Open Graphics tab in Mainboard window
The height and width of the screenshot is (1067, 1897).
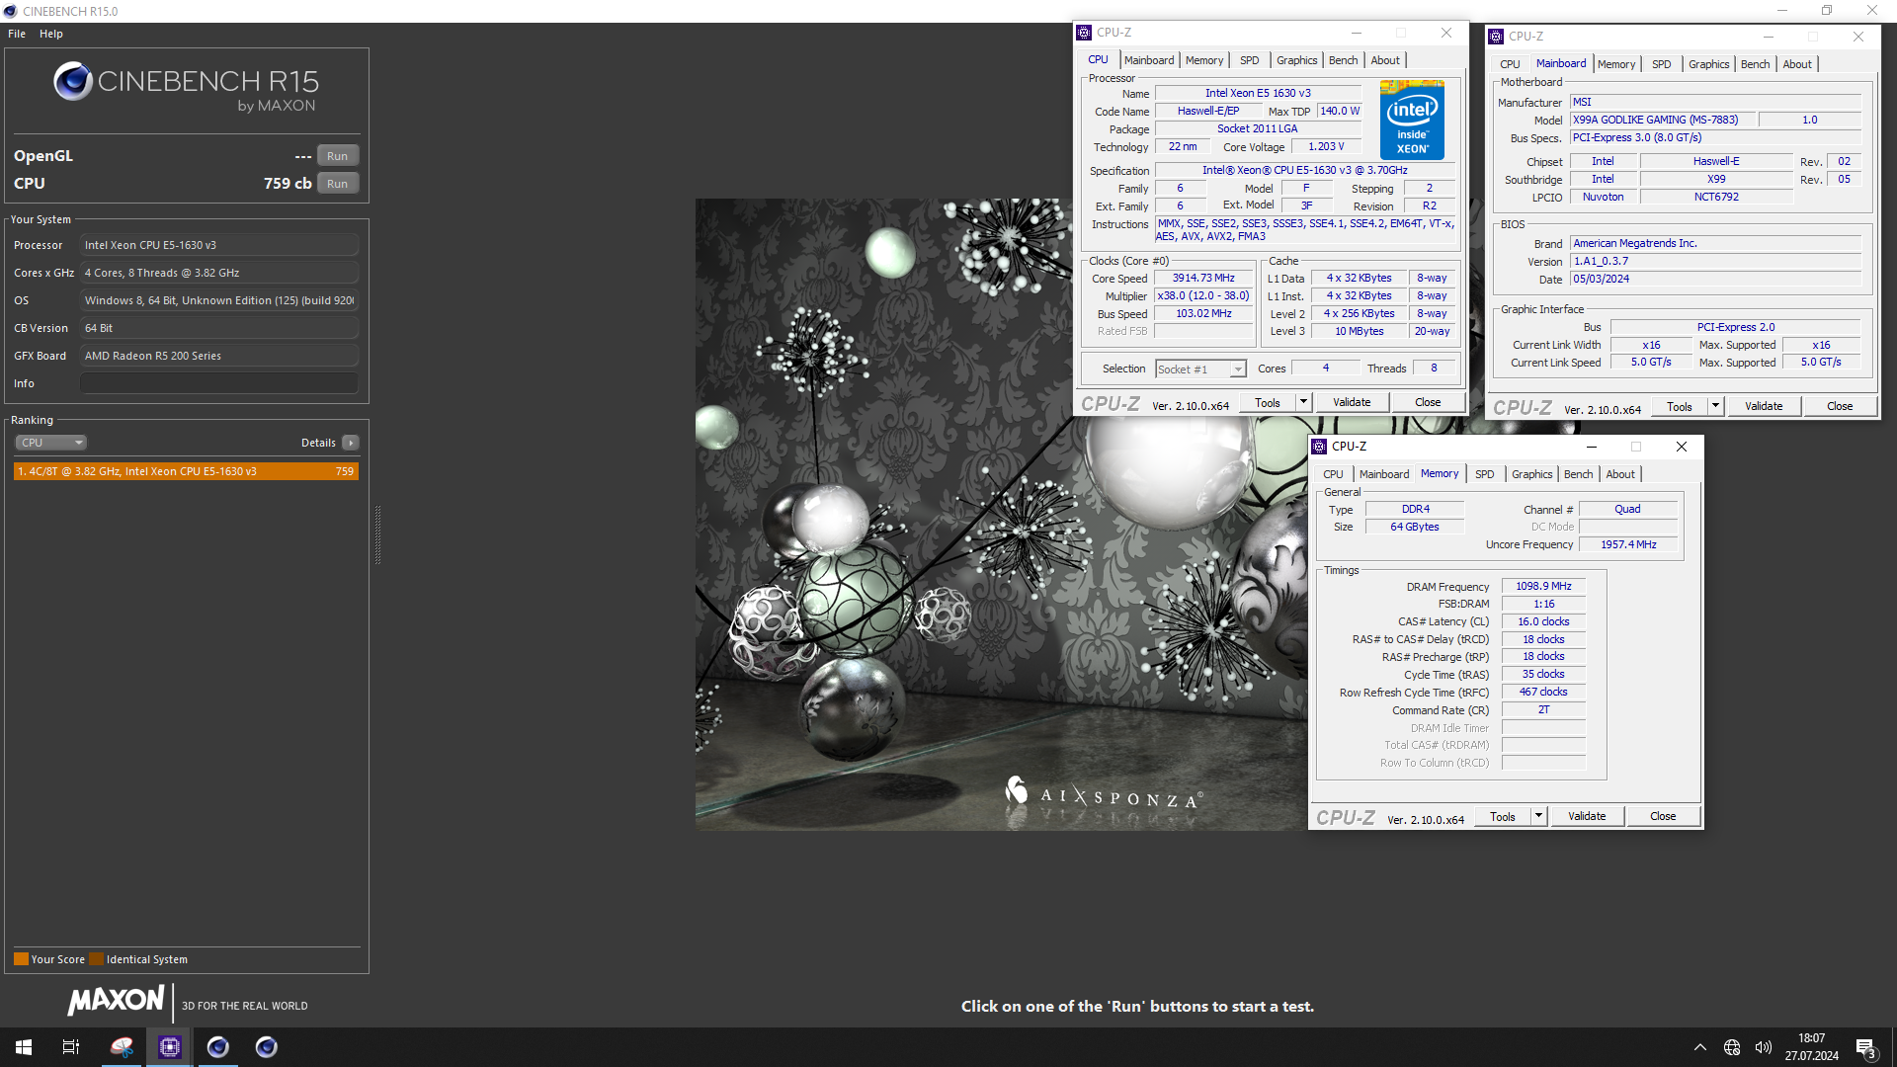point(1709,64)
